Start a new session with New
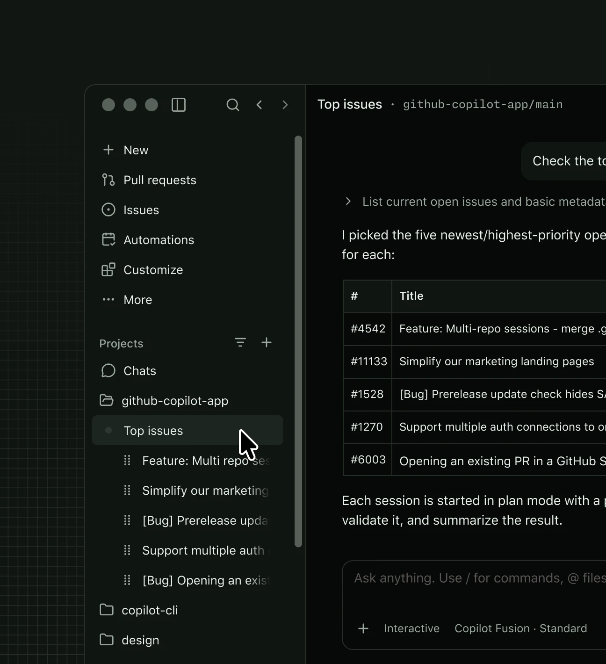Image resolution: width=606 pixels, height=664 pixels. click(x=188, y=150)
